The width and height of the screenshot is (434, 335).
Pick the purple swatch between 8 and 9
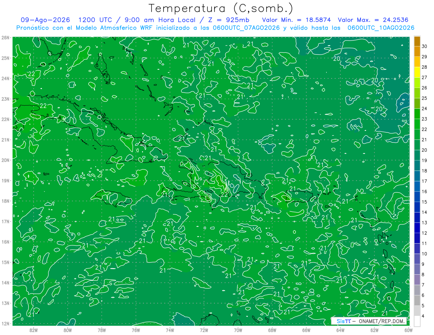pos(417,270)
